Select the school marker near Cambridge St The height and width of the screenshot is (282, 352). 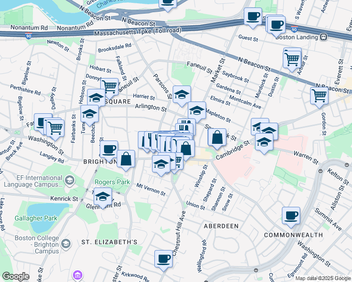click(x=264, y=141)
